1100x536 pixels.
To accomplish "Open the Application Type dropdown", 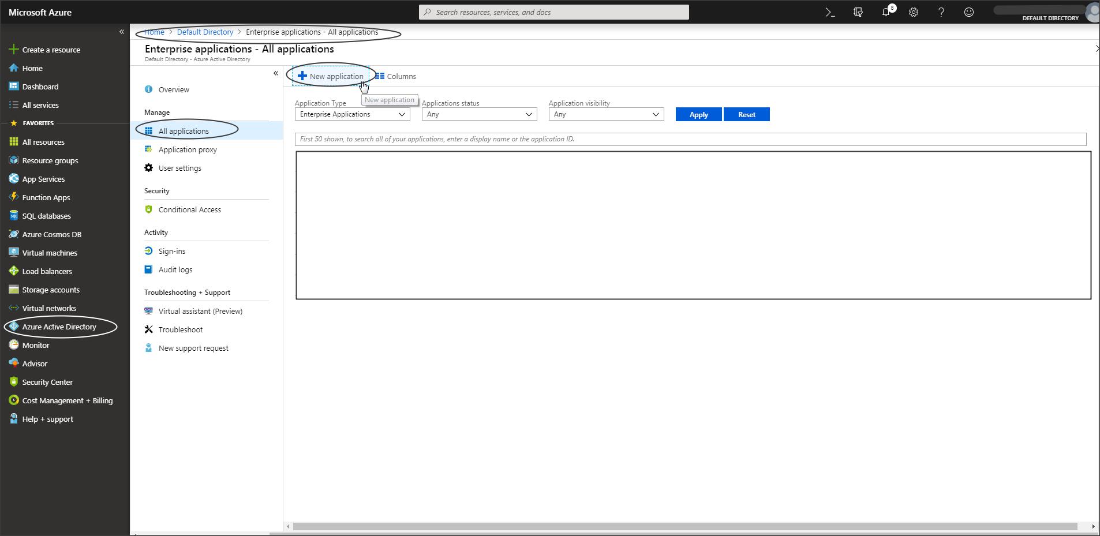I will (x=353, y=114).
